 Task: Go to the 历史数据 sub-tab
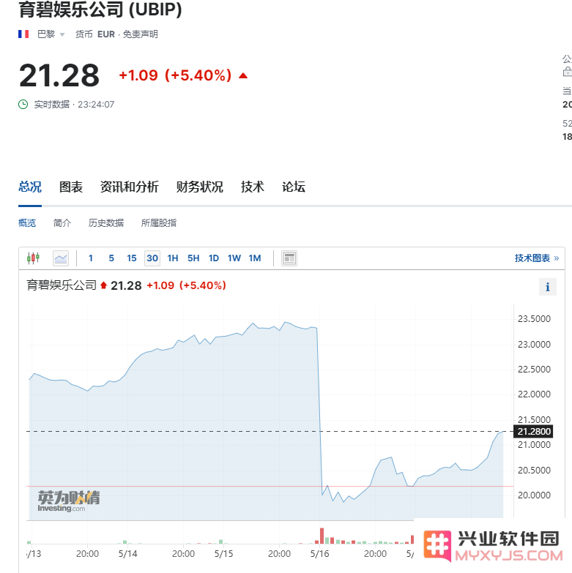[106, 223]
